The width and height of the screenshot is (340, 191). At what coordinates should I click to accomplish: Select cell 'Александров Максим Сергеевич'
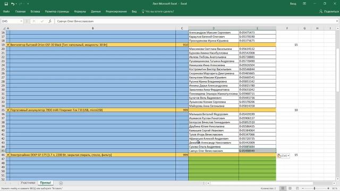(214, 32)
